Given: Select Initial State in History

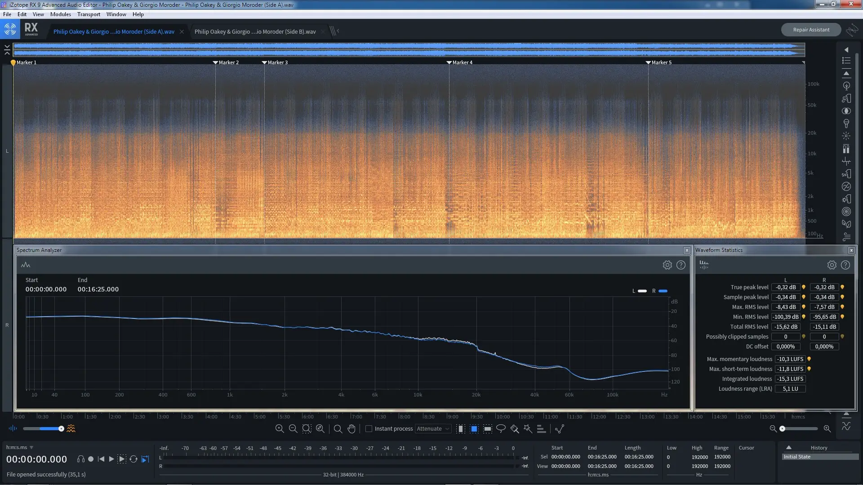Looking at the screenshot, I should [x=820, y=457].
